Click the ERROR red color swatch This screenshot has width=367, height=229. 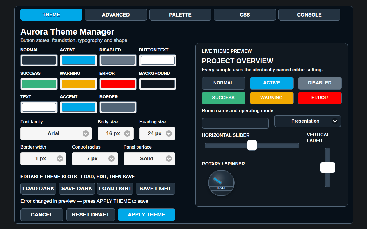point(118,84)
